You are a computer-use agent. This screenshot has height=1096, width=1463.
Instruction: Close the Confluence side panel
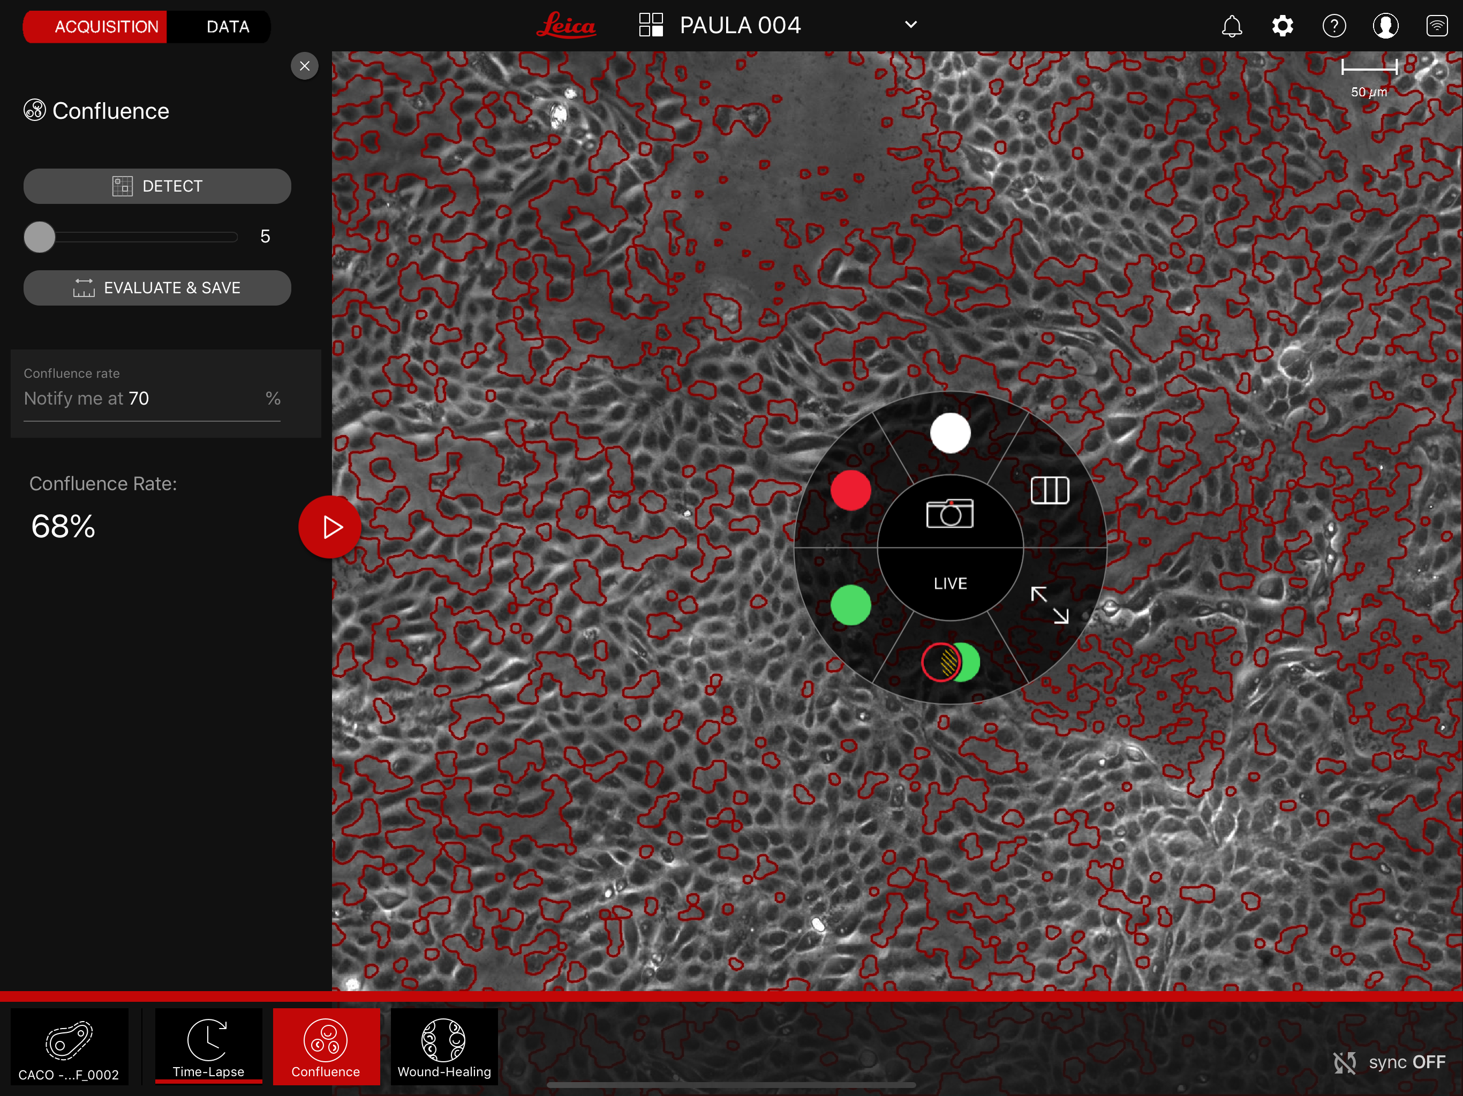pyautogui.click(x=304, y=66)
